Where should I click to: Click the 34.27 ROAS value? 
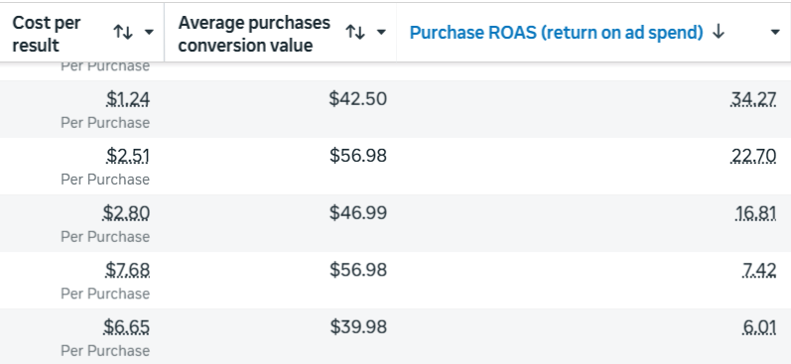pyautogui.click(x=753, y=99)
